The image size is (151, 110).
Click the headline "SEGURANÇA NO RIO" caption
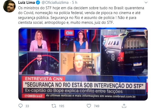[x=84, y=85]
